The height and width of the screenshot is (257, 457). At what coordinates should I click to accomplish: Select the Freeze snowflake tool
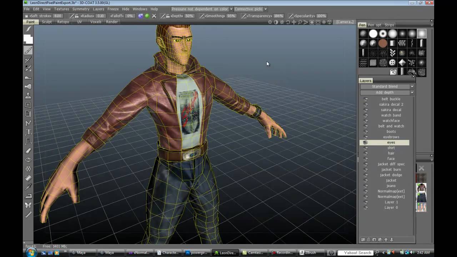pos(28,169)
